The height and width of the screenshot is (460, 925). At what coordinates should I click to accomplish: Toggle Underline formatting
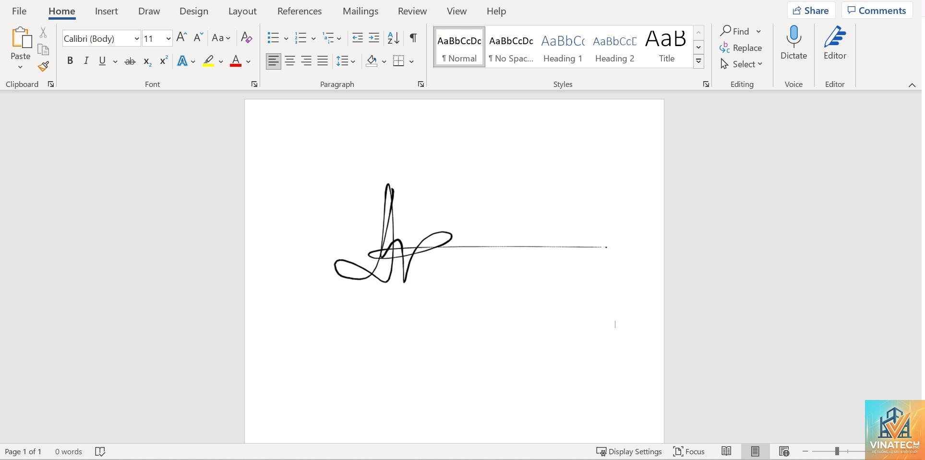[x=102, y=61]
